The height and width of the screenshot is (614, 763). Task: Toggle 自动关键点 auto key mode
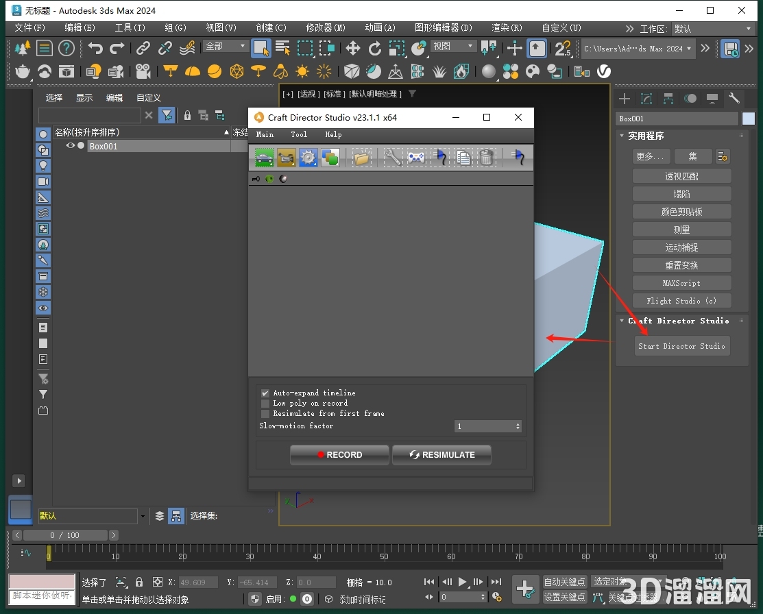point(564,582)
